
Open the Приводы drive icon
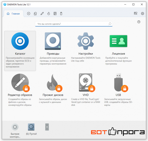[x=53, y=41]
